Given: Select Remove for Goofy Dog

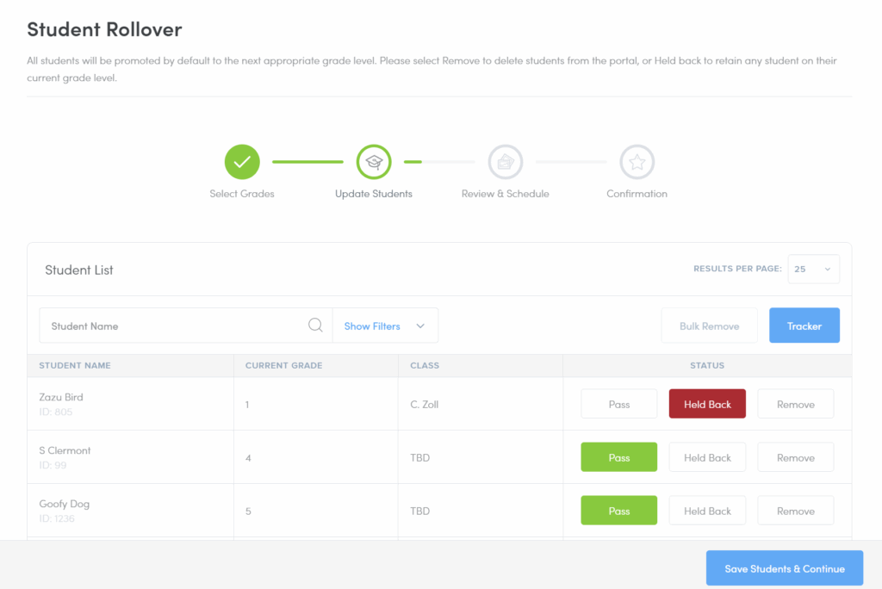Looking at the screenshot, I should click(795, 511).
